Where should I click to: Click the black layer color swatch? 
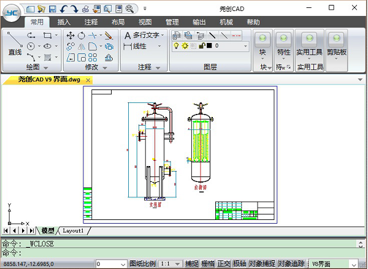(209, 45)
